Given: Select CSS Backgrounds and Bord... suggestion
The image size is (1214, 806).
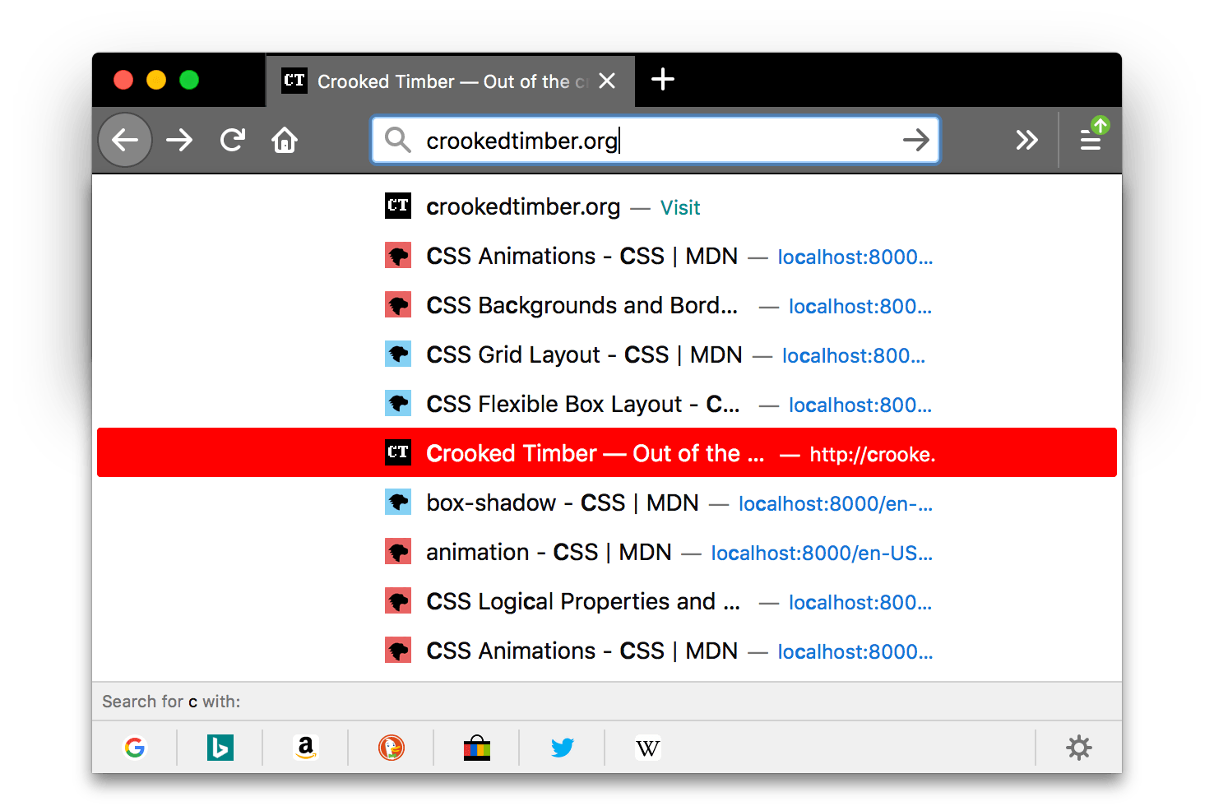Looking at the screenshot, I should pos(607,305).
